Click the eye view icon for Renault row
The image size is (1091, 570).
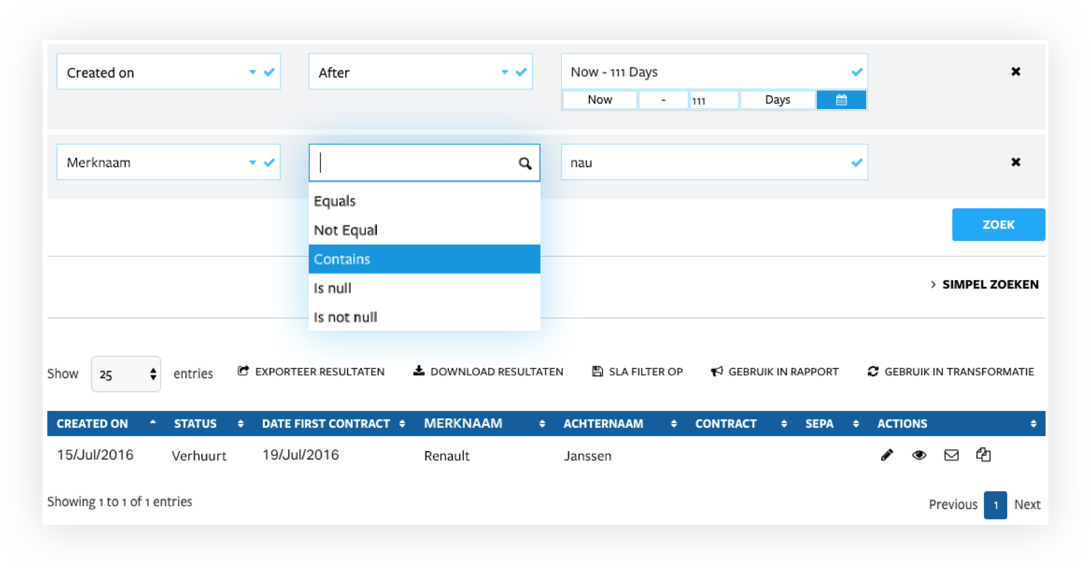point(919,455)
